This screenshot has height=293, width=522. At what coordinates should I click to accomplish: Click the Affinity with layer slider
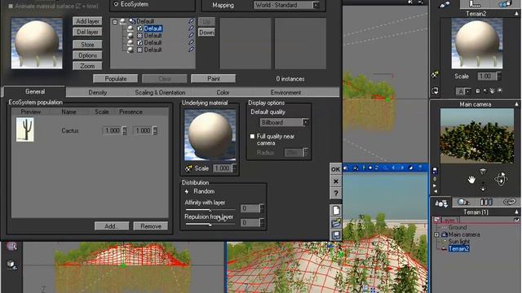210,210
